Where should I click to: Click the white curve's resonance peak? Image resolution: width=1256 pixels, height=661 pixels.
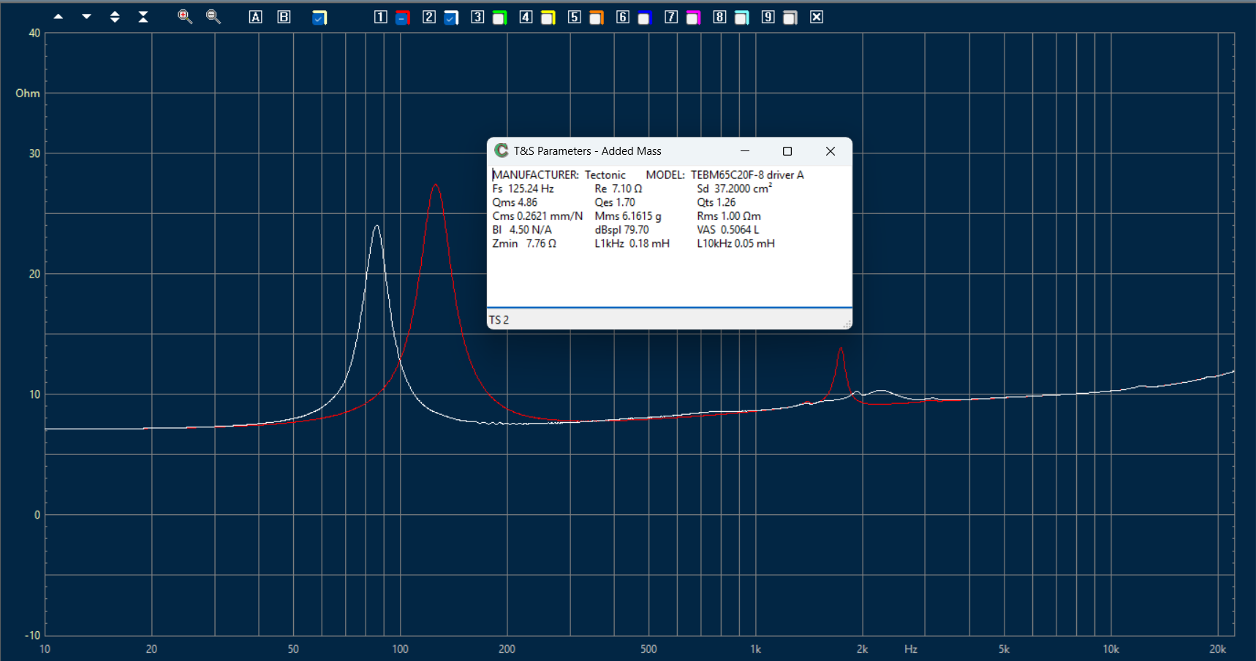pos(377,226)
